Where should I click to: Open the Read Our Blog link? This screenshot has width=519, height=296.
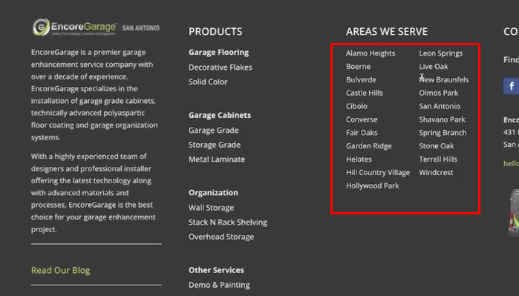coord(61,270)
